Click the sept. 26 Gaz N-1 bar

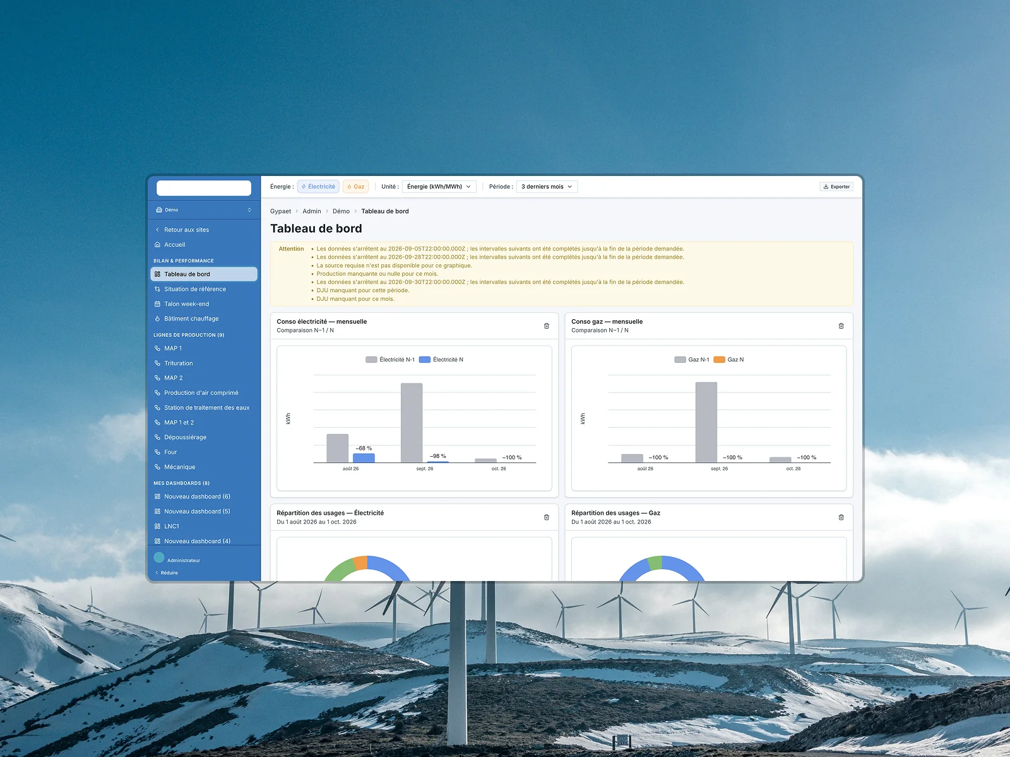pyautogui.click(x=706, y=422)
